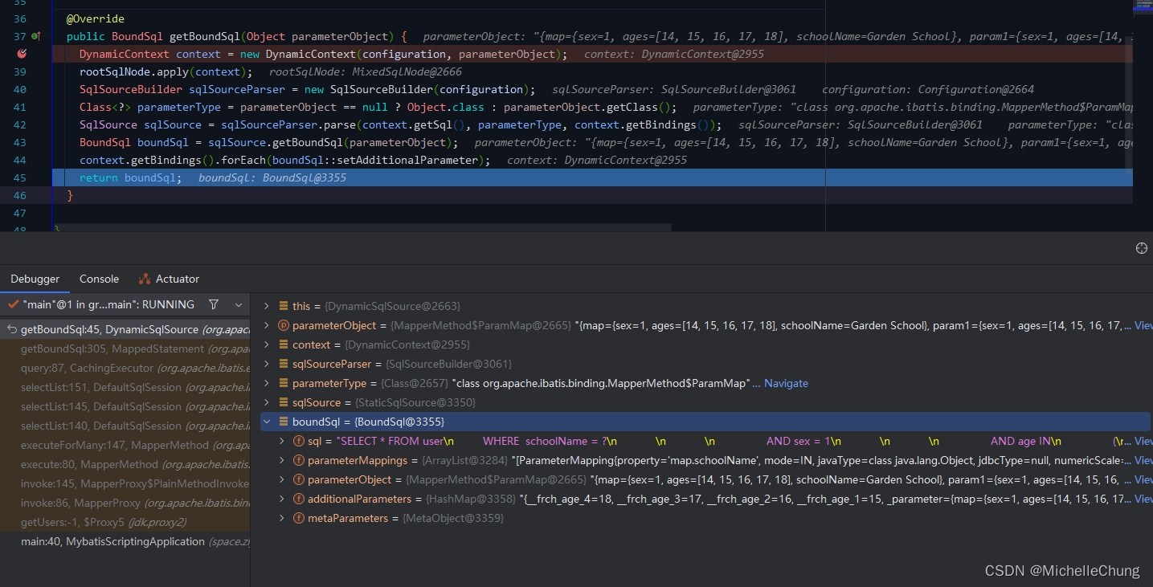1153x587 pixels.
Task: Collapse the boundSql variable node
Action: [x=267, y=422]
